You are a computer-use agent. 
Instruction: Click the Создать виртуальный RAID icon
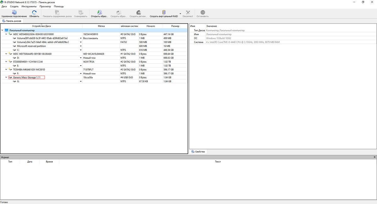point(163,12)
